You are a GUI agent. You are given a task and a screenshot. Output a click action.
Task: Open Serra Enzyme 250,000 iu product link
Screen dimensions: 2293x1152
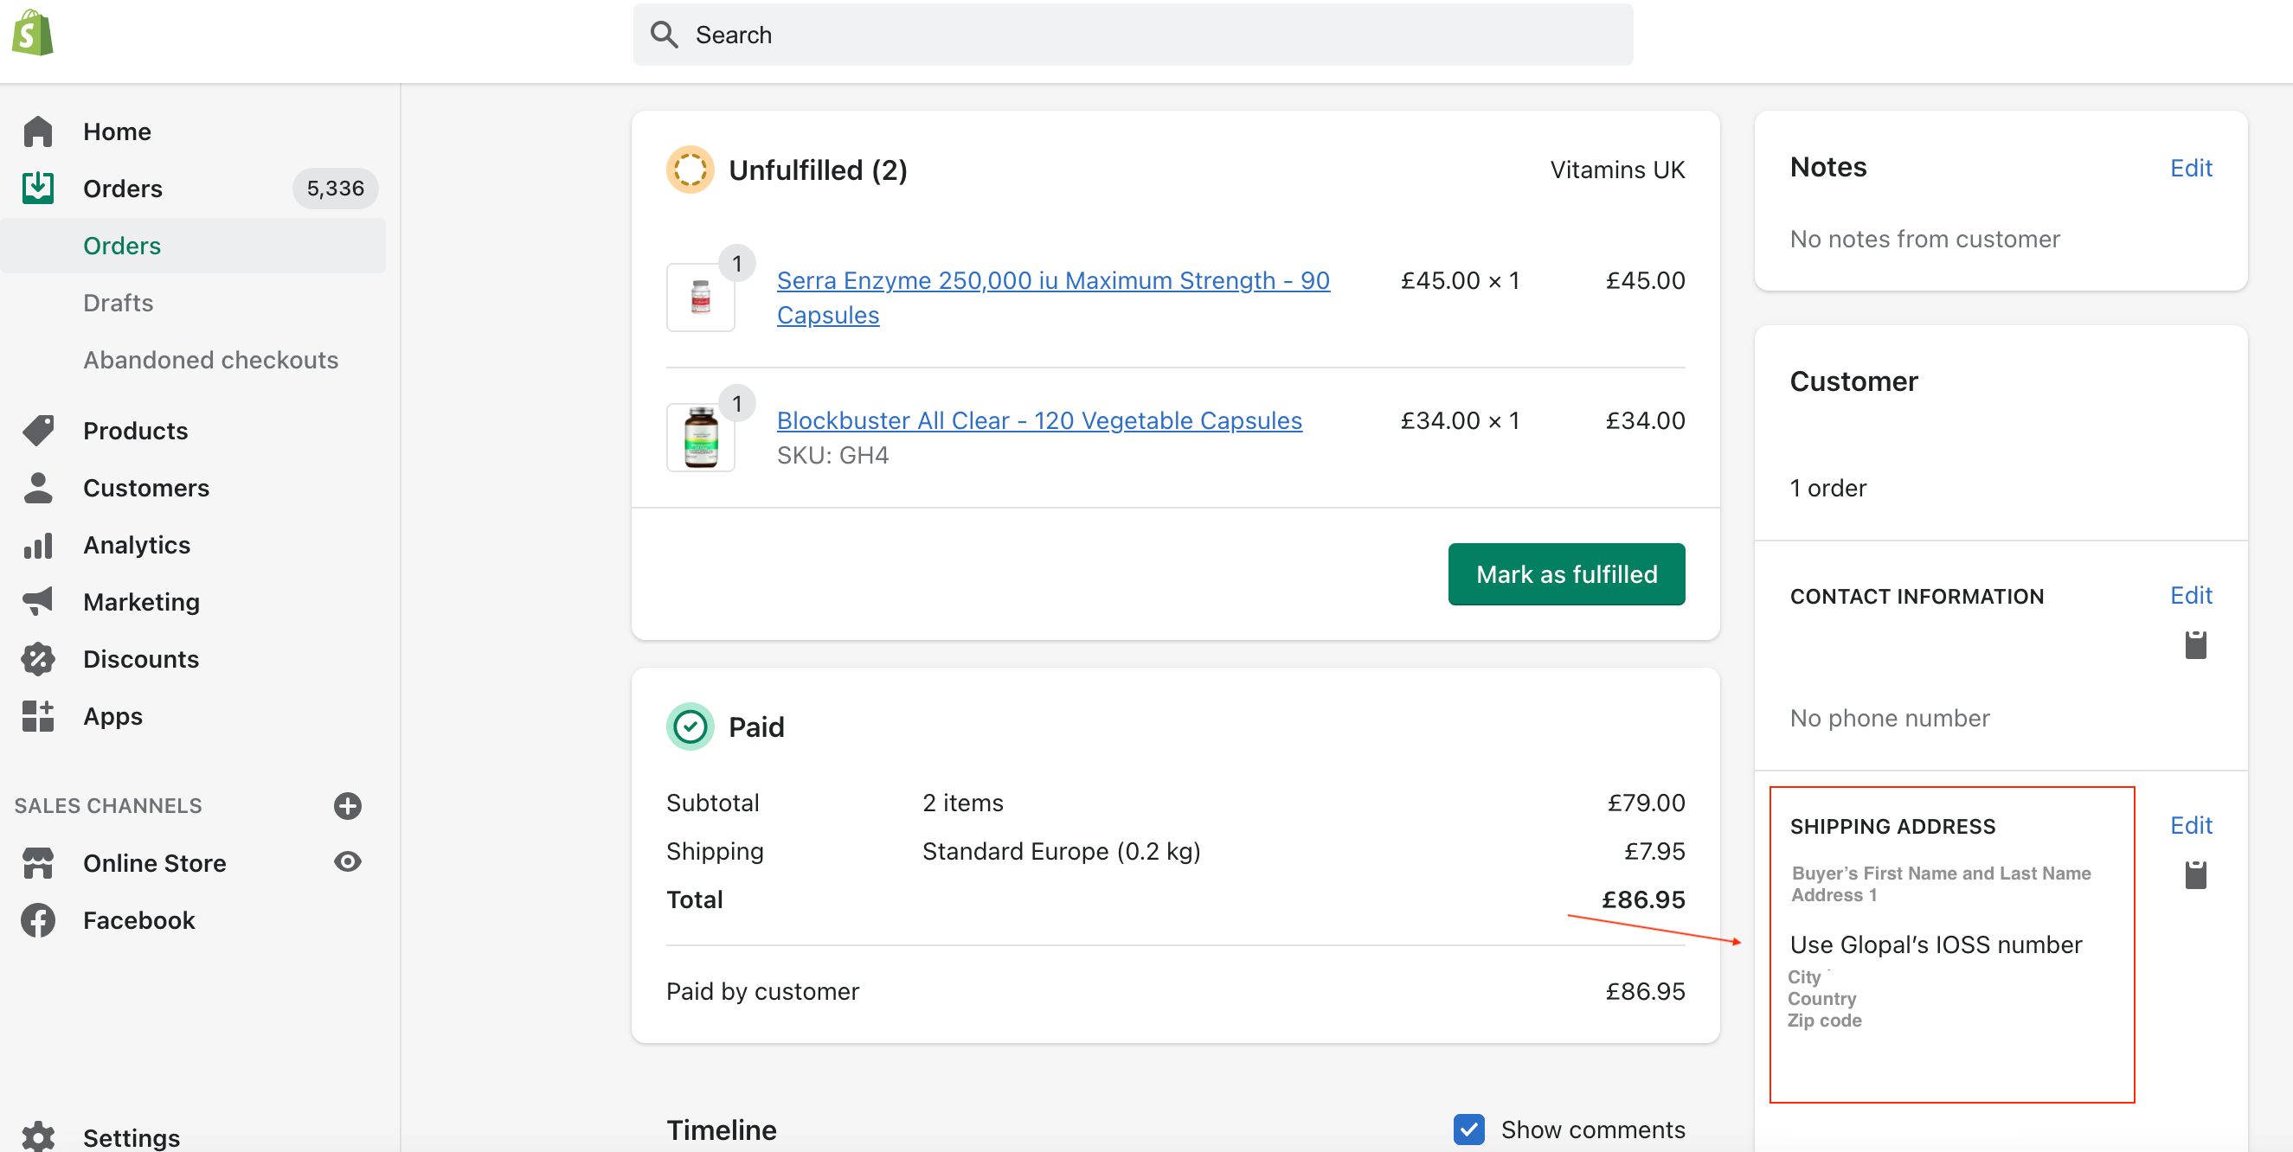tap(1053, 298)
